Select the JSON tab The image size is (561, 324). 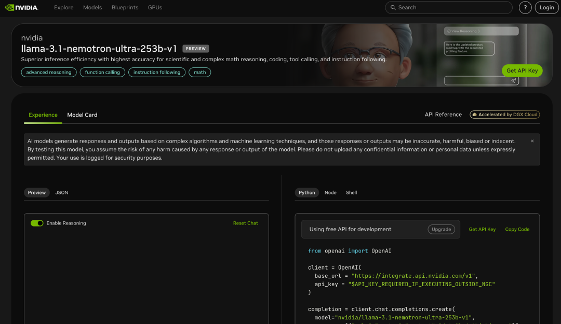coord(61,192)
